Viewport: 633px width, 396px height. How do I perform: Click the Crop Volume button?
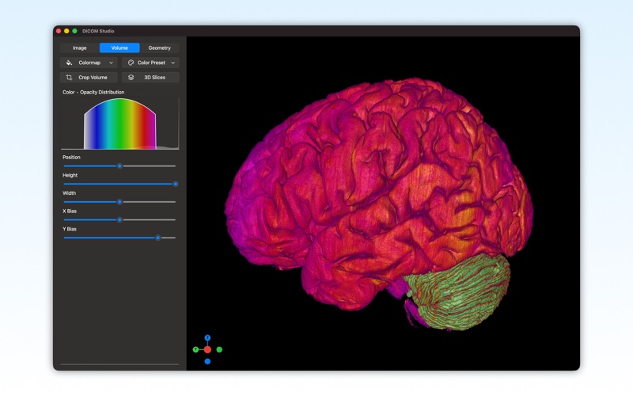pyautogui.click(x=89, y=77)
